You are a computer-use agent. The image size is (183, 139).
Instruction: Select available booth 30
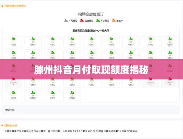pyautogui.click(x=14, y=55)
